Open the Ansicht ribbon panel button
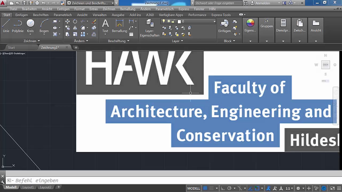The height and width of the screenshot is (192, 342). [316, 26]
